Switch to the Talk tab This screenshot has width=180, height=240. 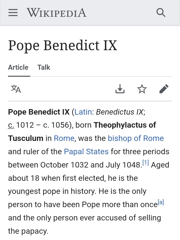(x=44, y=67)
